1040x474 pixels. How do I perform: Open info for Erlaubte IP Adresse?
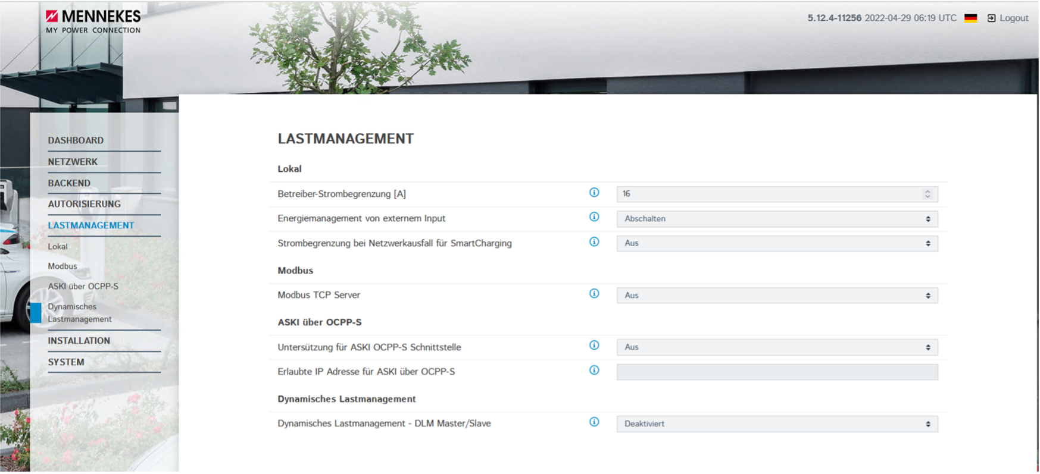pyautogui.click(x=594, y=371)
